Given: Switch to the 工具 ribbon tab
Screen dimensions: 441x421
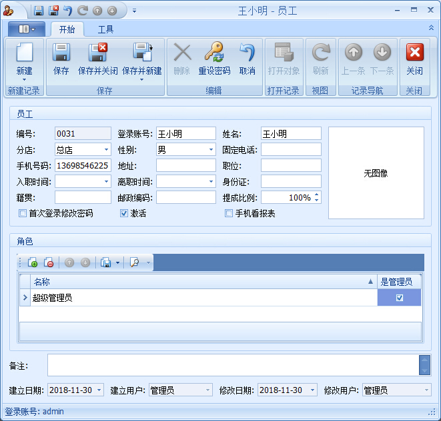Looking at the screenshot, I should point(105,29).
